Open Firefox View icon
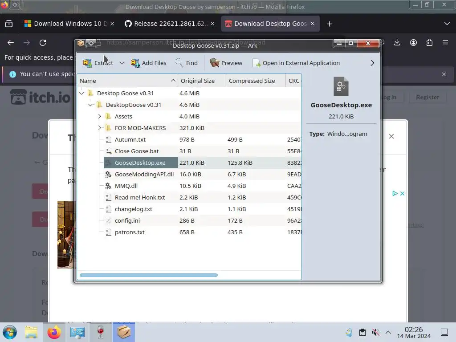This screenshot has width=456, height=342. 9,24
